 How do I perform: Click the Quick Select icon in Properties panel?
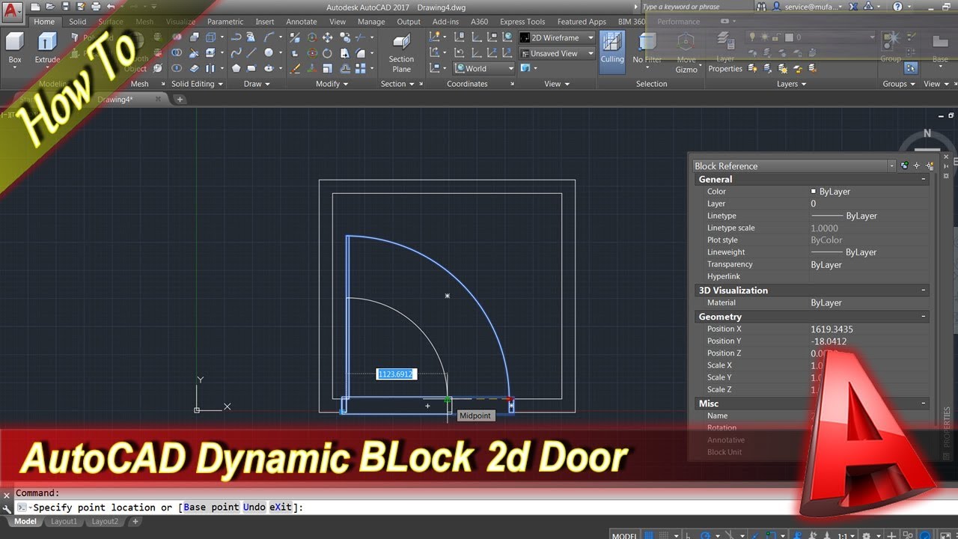click(930, 165)
